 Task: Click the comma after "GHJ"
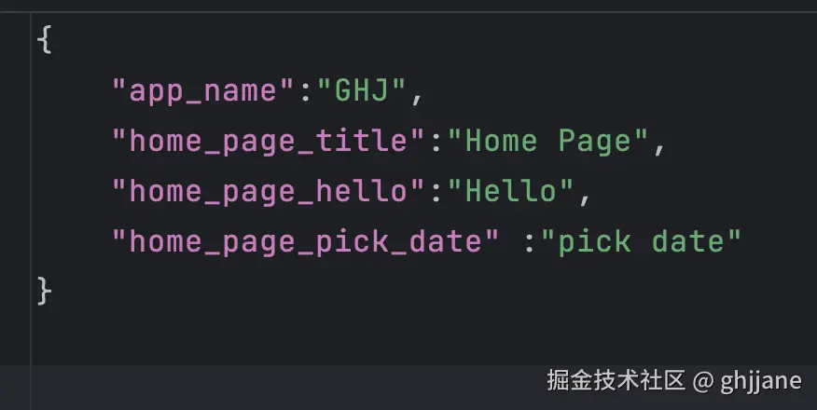[418, 93]
